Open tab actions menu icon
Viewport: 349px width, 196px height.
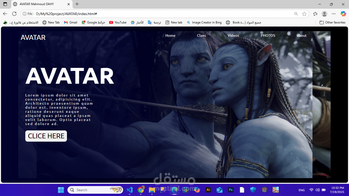[x=5, y=4]
